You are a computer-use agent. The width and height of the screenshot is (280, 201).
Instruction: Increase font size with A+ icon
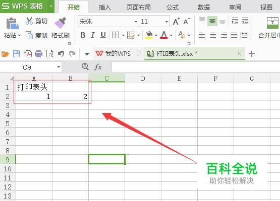pos(177,21)
